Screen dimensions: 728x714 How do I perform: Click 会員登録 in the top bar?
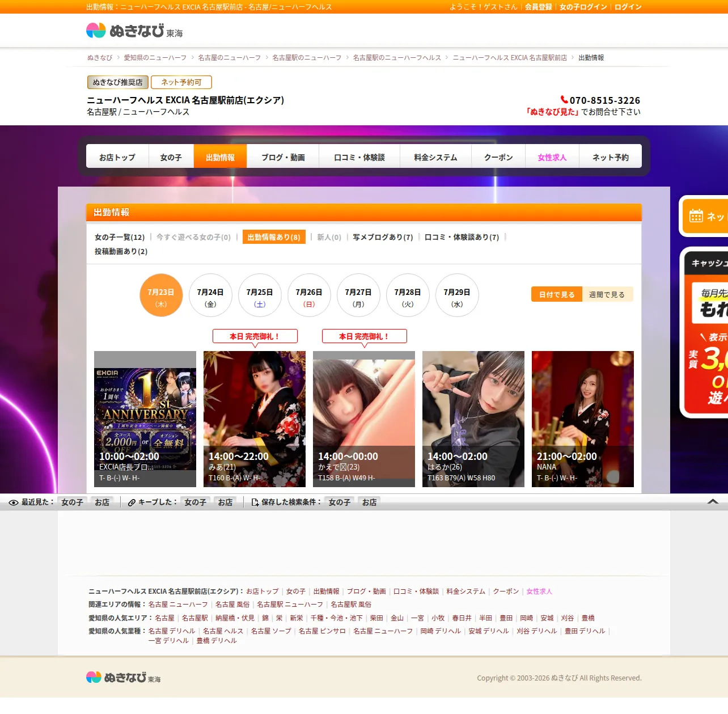(539, 7)
